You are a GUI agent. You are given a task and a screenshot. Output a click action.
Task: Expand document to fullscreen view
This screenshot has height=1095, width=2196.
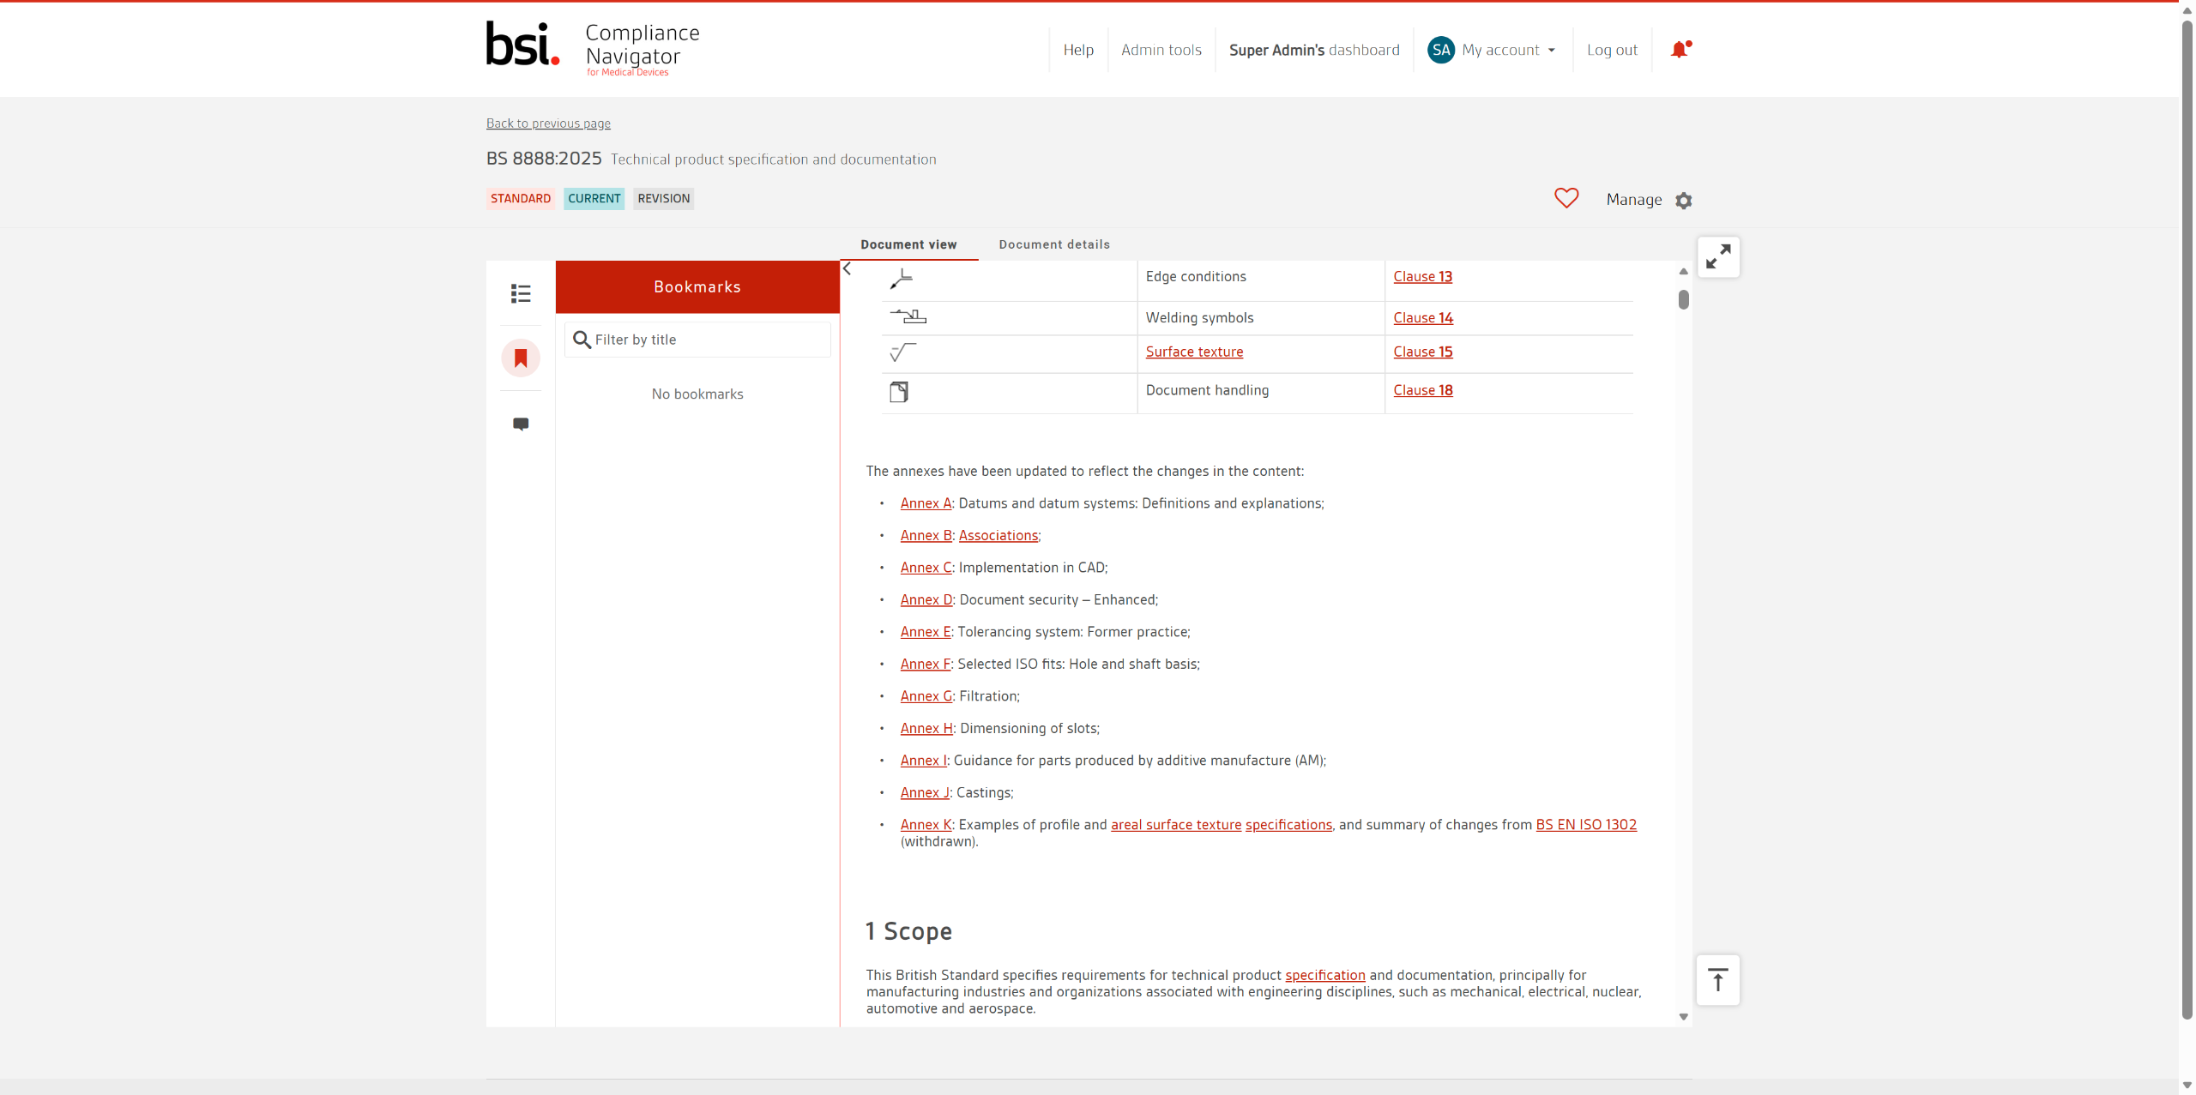[x=1718, y=257]
